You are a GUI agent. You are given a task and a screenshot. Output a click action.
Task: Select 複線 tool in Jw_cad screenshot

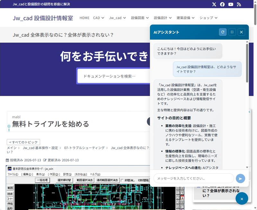10,194
